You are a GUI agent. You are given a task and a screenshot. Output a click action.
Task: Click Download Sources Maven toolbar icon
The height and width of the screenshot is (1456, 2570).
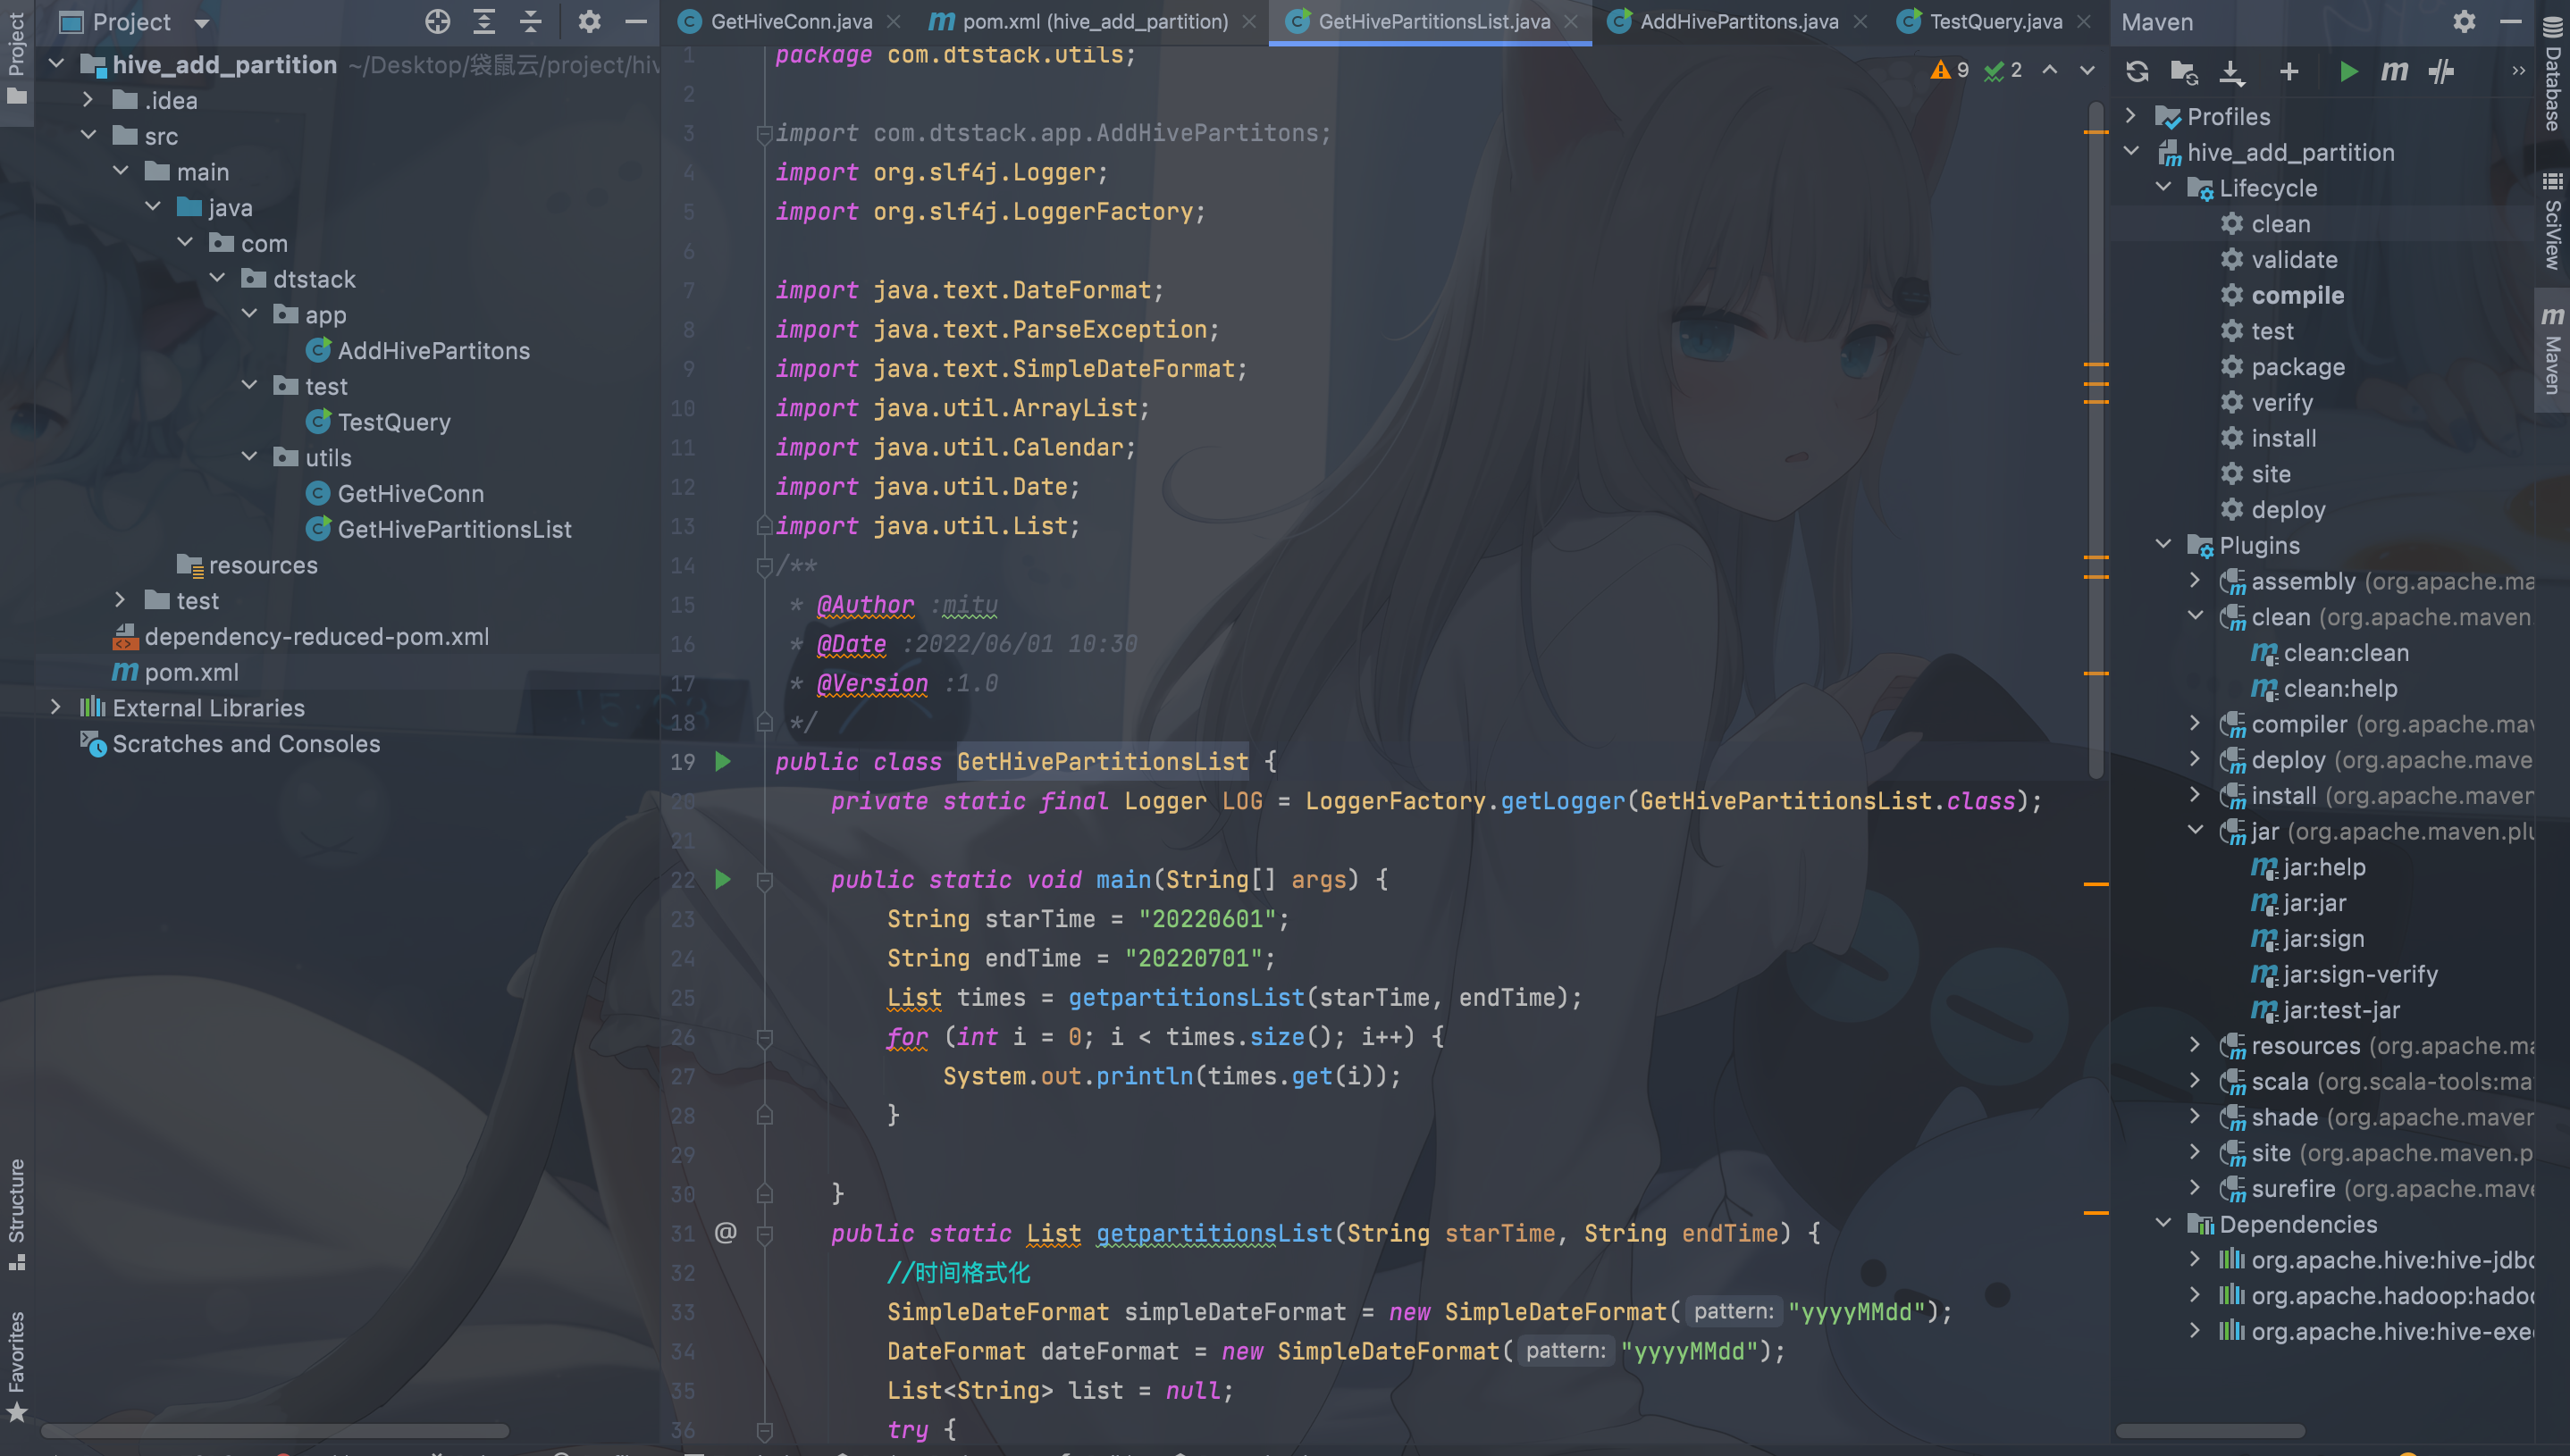[x=2232, y=71]
